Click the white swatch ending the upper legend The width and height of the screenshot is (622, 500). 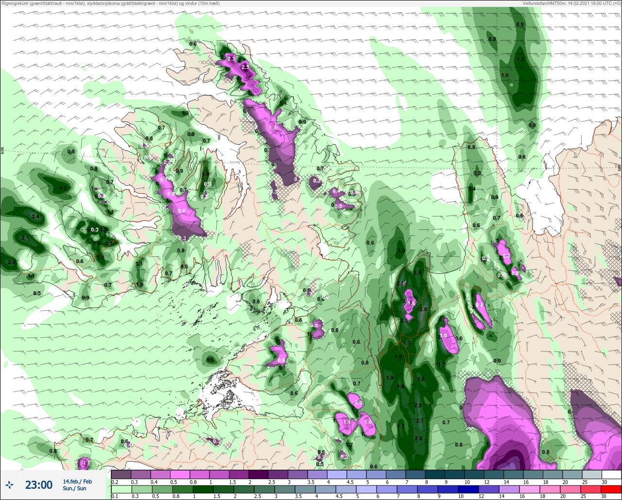tap(611, 474)
